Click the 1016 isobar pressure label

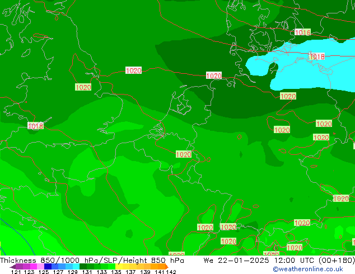[x=302, y=32]
